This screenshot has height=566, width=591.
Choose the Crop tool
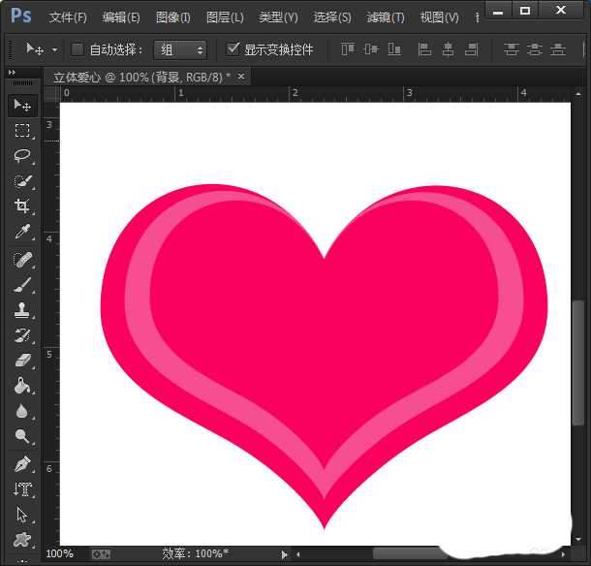[22, 206]
